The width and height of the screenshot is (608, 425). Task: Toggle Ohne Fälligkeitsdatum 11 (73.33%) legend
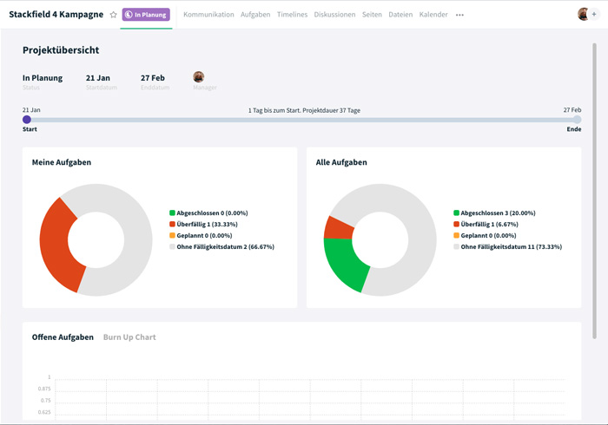click(508, 246)
